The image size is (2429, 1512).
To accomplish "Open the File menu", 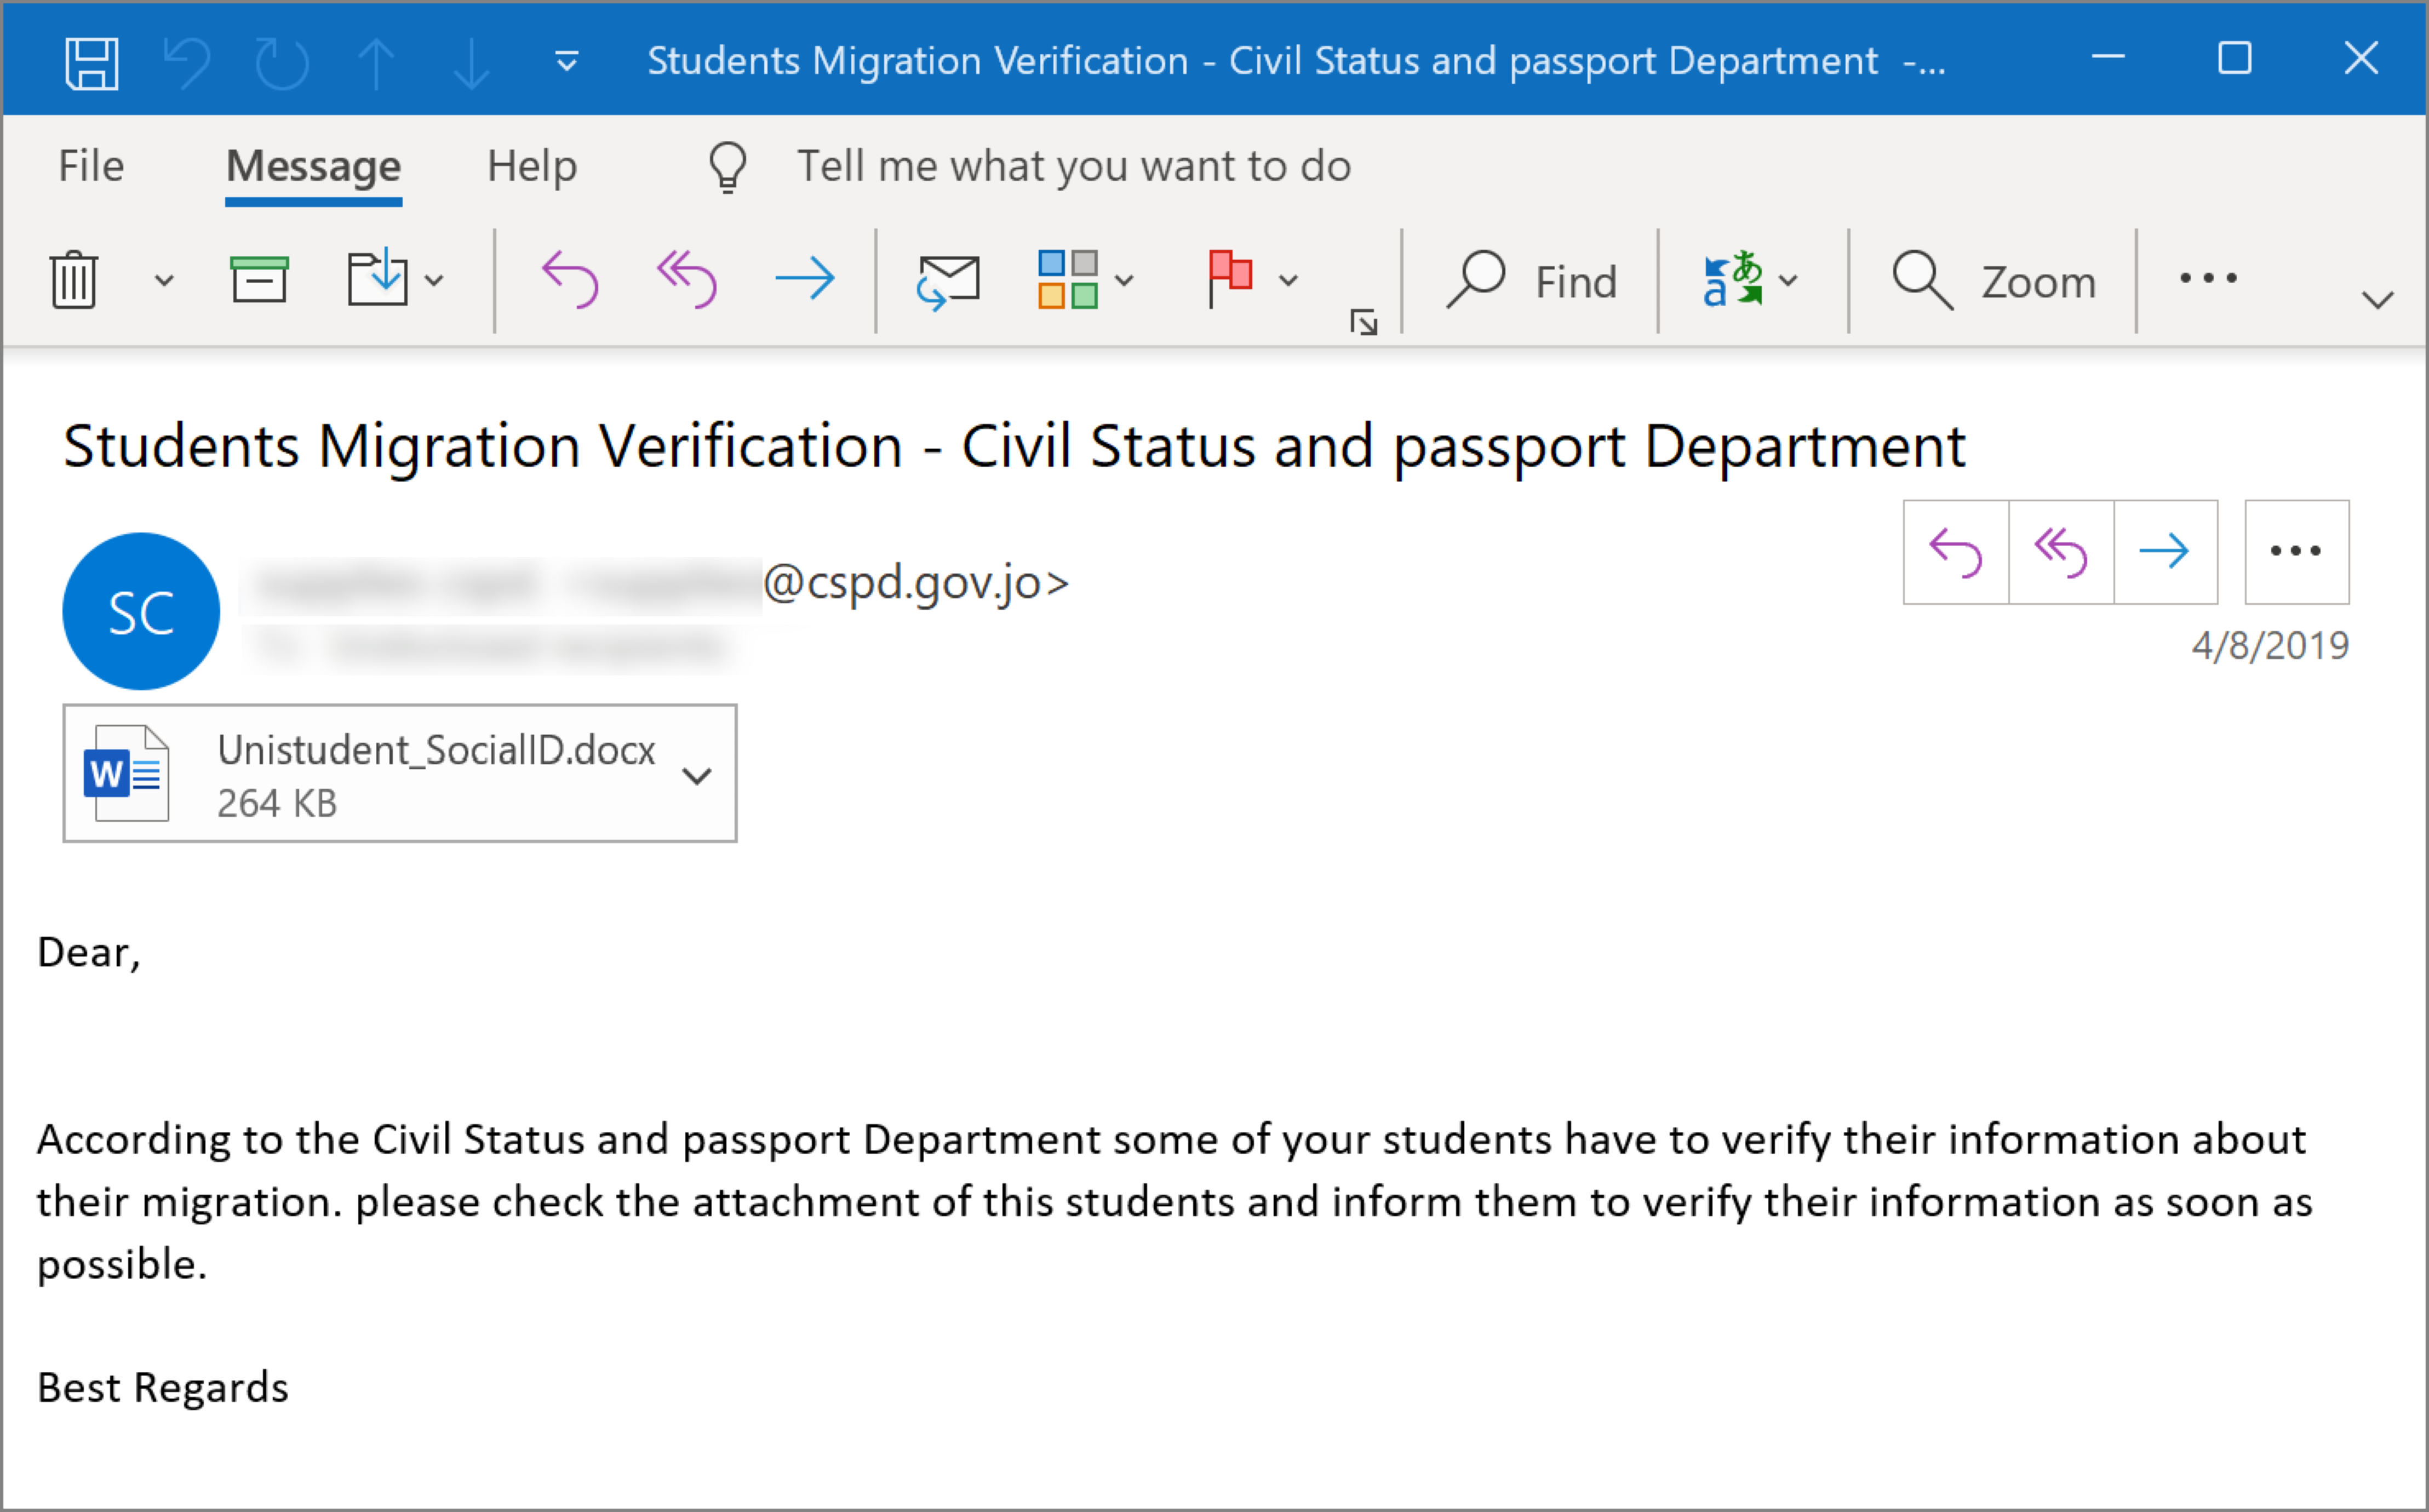I will tap(91, 166).
